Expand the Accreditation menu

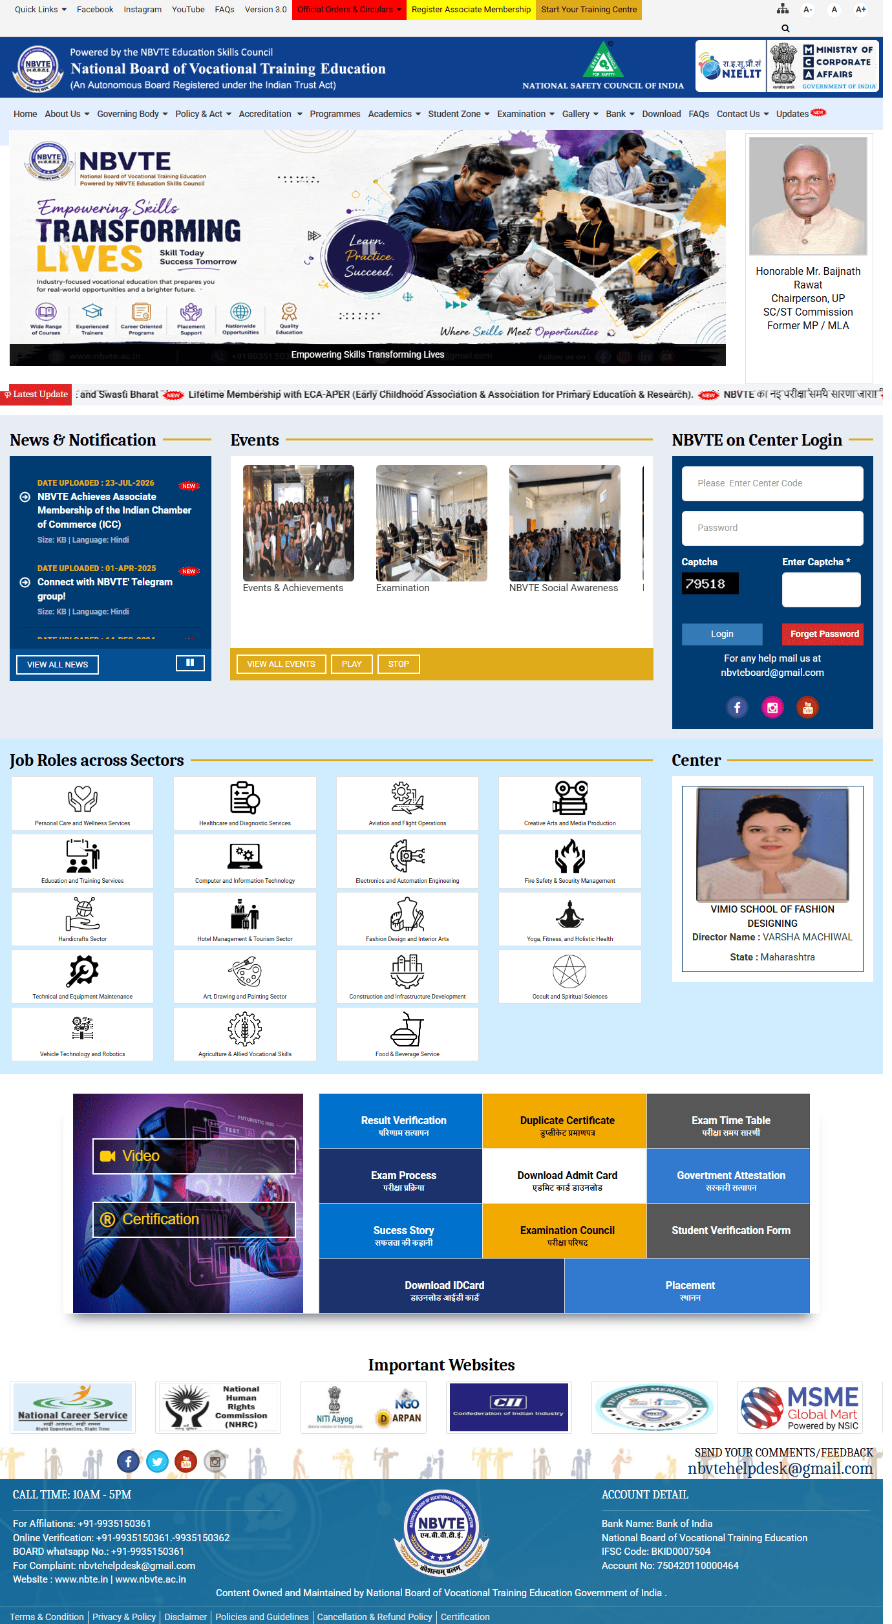point(270,114)
